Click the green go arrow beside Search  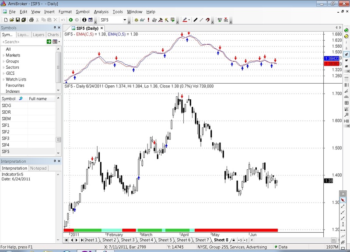tap(49, 42)
